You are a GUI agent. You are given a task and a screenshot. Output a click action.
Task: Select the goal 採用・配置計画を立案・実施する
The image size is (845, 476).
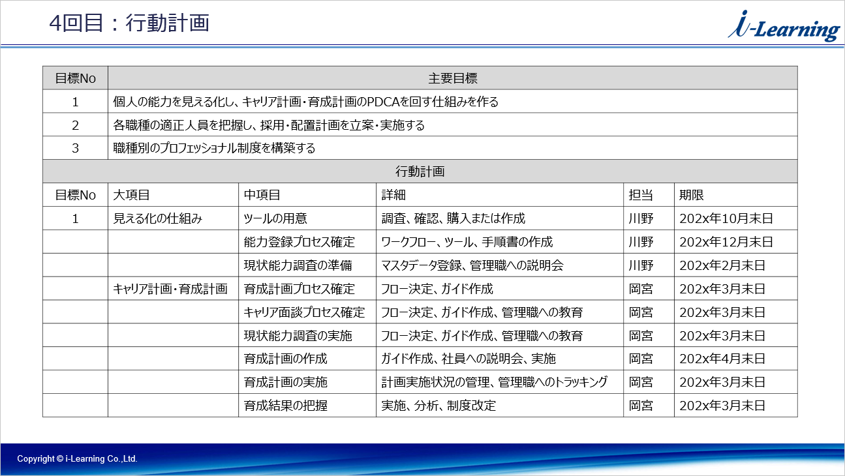269,125
